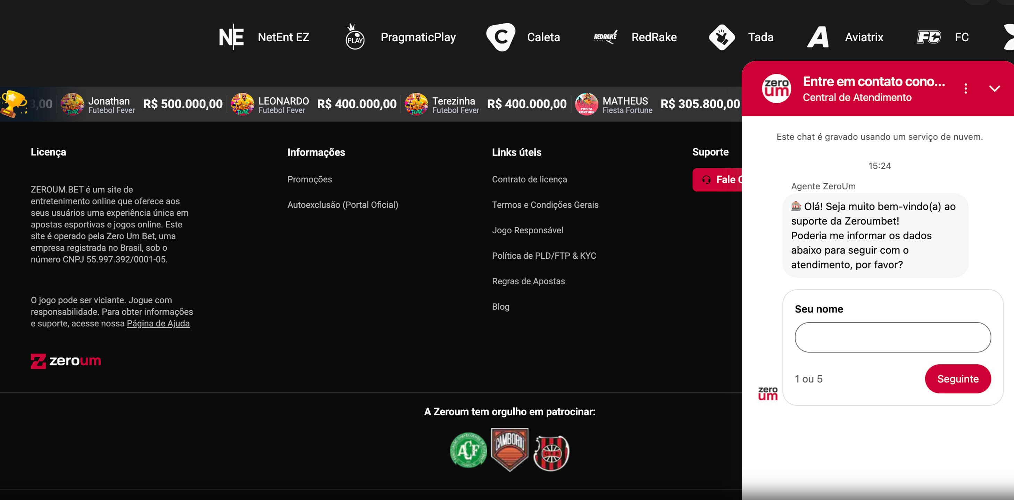Open Autoexclusão (Portal Oficial) link
1014x500 pixels.
click(342, 205)
